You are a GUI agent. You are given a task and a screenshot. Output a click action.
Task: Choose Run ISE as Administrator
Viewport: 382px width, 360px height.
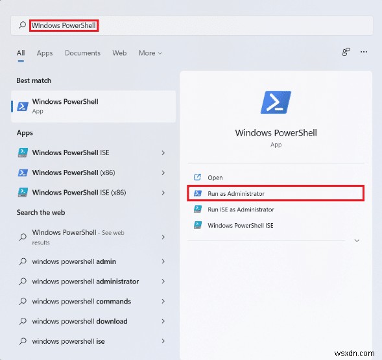[x=276, y=210]
